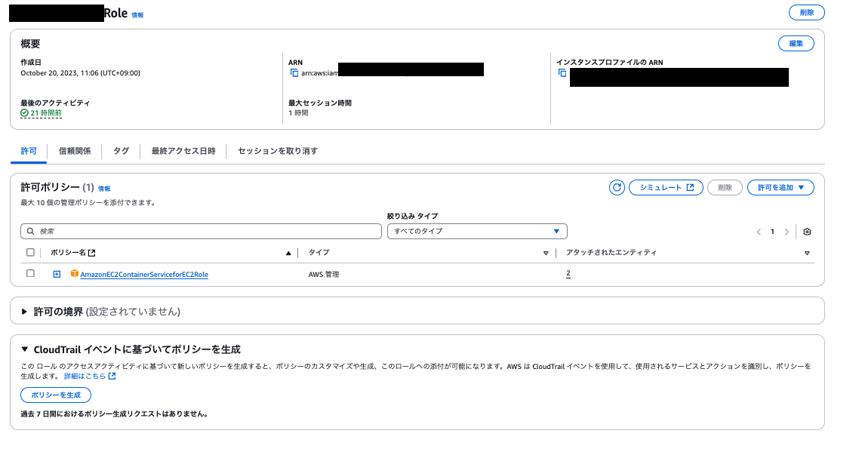Sort the アタッチされたエンティティ column
859x455 pixels.
pyautogui.click(x=807, y=253)
